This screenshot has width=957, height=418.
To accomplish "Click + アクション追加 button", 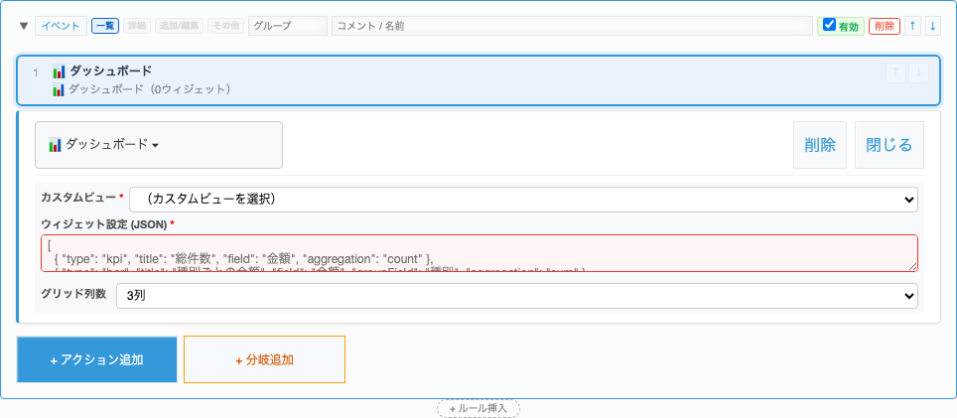I will (x=97, y=359).
